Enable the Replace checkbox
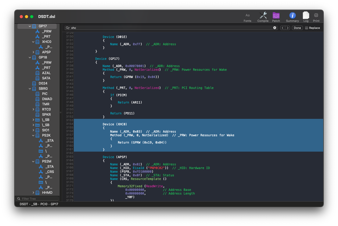Screen dimensions: 338x226 [x=307, y=28]
